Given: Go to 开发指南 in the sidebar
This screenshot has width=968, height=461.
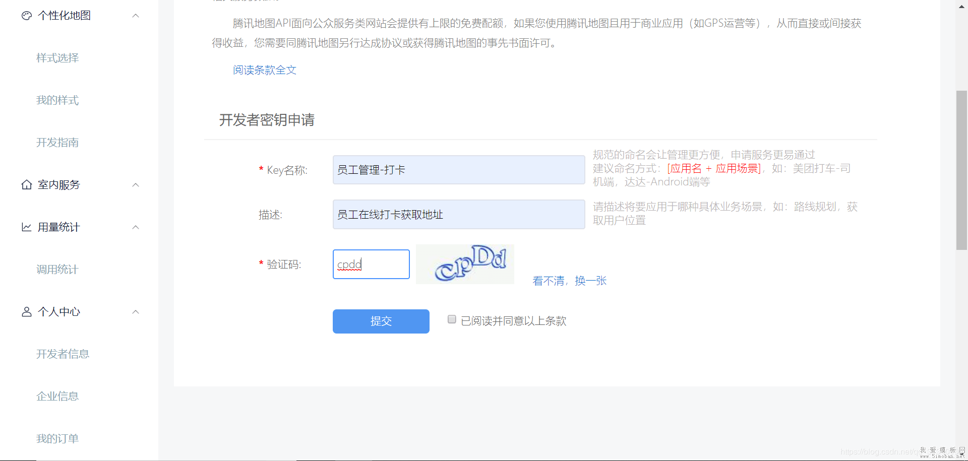Looking at the screenshot, I should [x=57, y=143].
